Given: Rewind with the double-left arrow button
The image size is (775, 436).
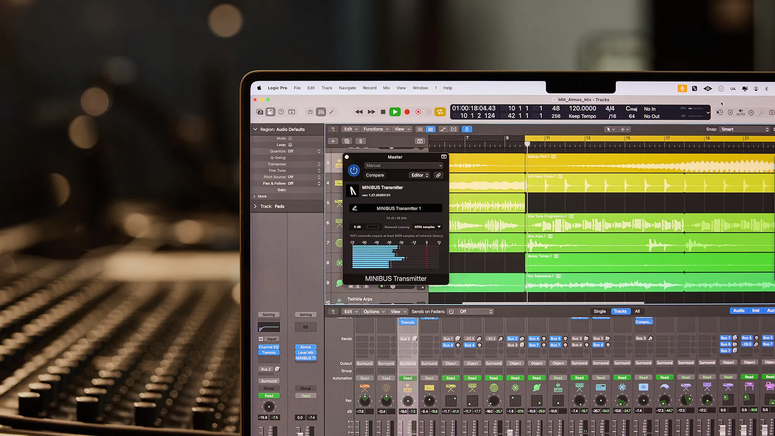Looking at the screenshot, I should (x=359, y=112).
